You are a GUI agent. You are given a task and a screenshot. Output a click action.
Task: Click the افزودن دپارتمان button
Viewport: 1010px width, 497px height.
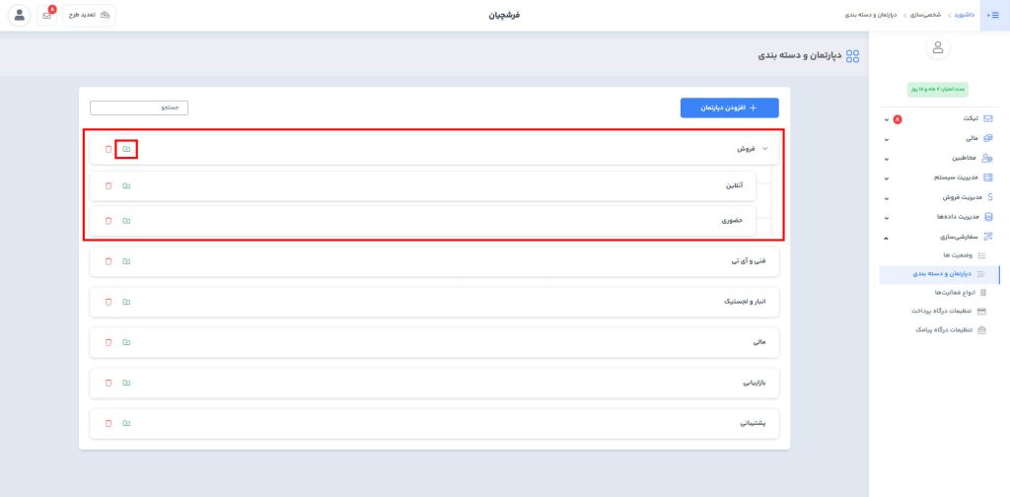click(729, 107)
